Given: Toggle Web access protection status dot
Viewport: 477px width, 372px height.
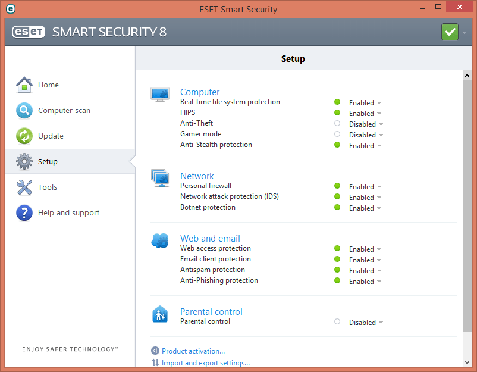Looking at the screenshot, I should click(x=337, y=248).
